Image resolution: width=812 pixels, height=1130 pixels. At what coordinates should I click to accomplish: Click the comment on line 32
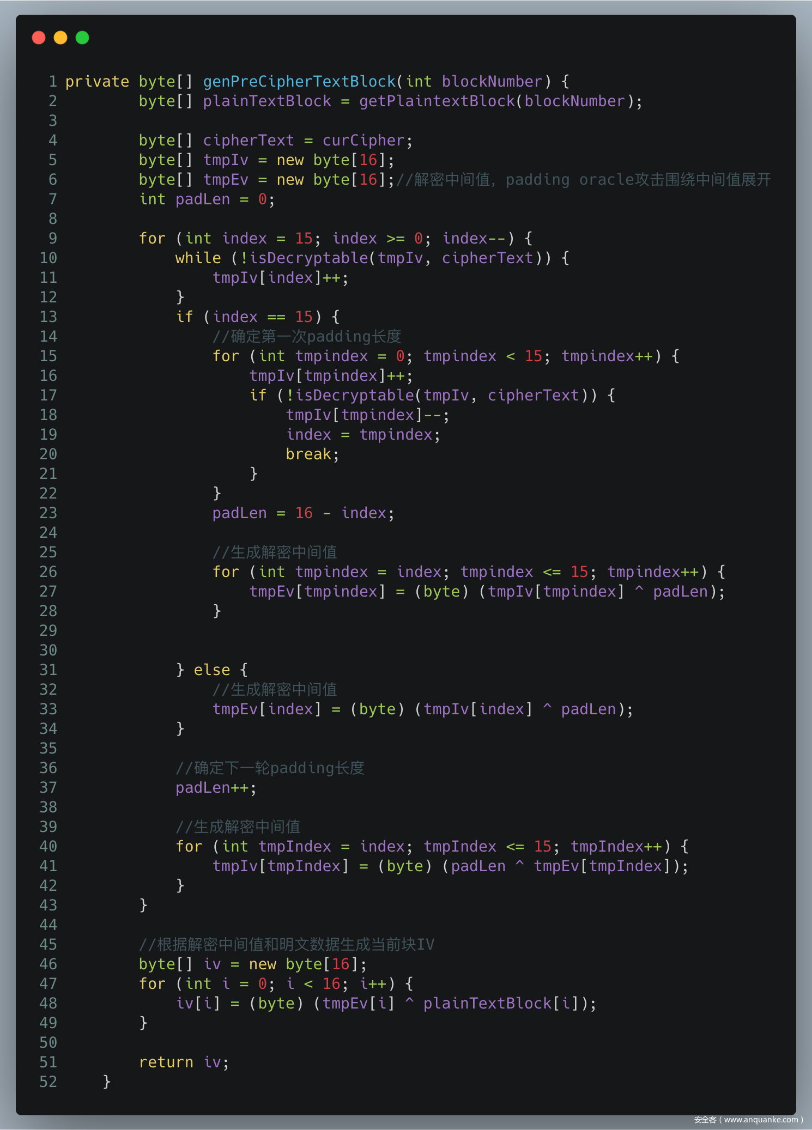coord(275,690)
